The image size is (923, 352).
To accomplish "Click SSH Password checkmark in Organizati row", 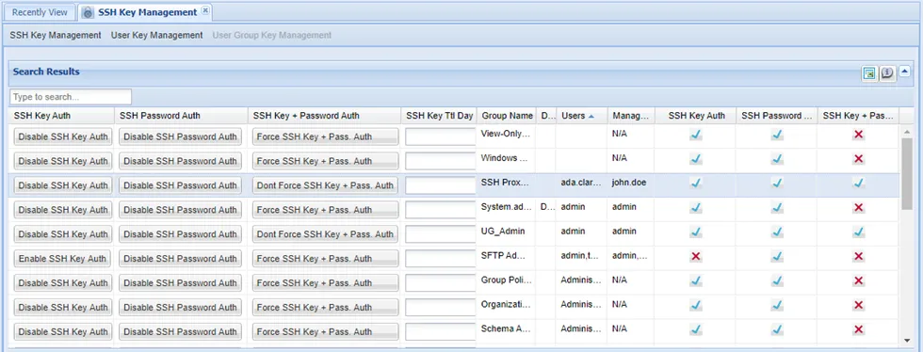I will tap(777, 305).
